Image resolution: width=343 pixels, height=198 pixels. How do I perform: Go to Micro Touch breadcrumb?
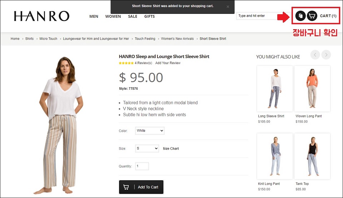tap(48, 38)
